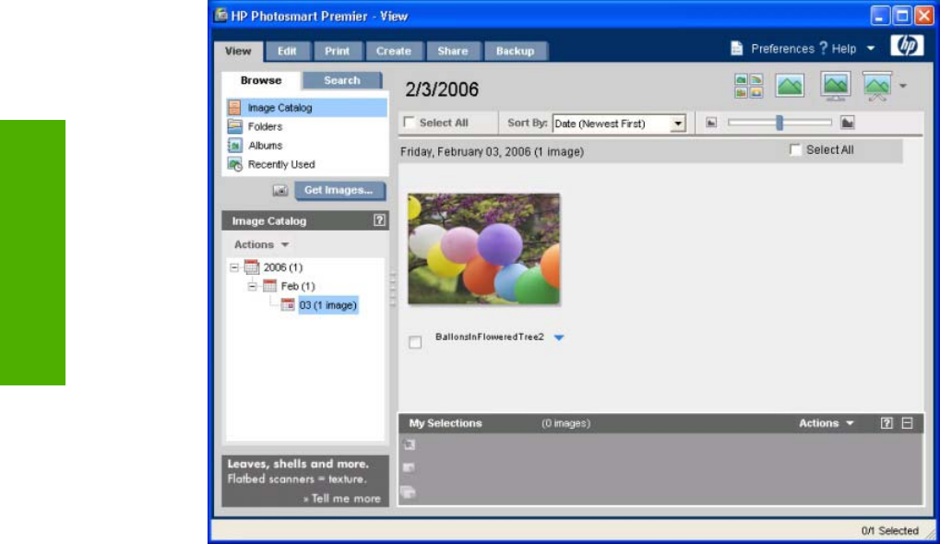Open Preferences link
Screen dimensions: 940x544
point(782,49)
